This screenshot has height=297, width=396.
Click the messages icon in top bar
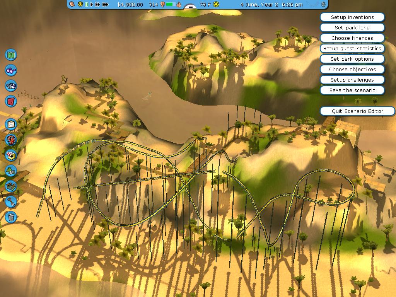pyautogui.click(x=72, y=4)
